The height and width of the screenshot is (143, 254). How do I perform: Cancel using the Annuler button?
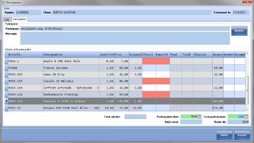(x=242, y=135)
